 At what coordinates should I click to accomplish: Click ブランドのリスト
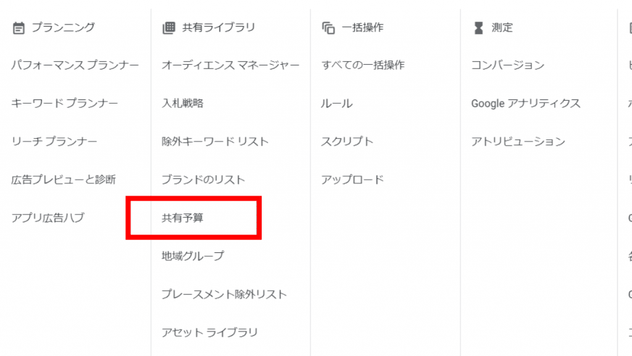pyautogui.click(x=203, y=180)
